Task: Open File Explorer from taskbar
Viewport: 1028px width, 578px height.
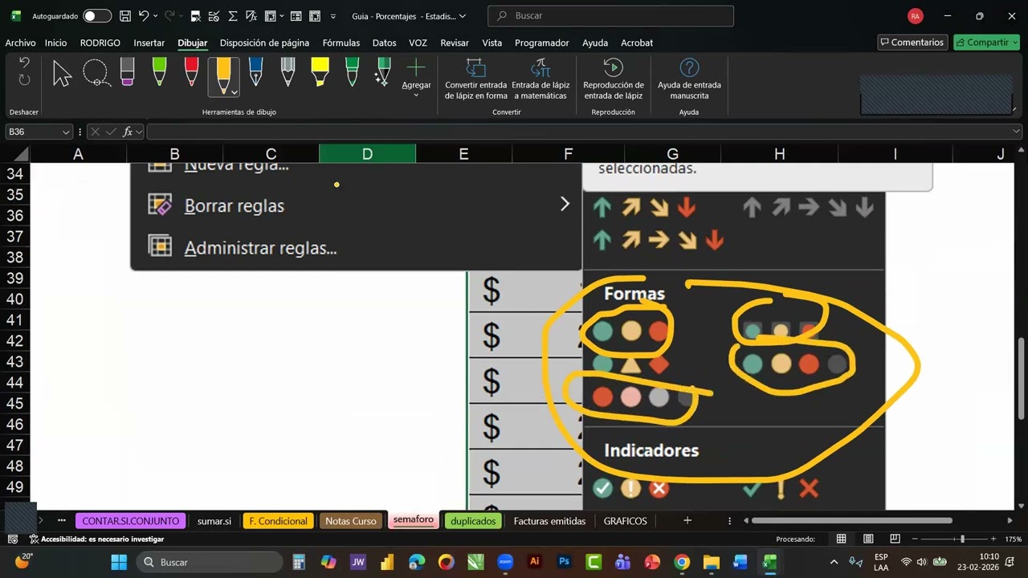Action: [x=711, y=562]
